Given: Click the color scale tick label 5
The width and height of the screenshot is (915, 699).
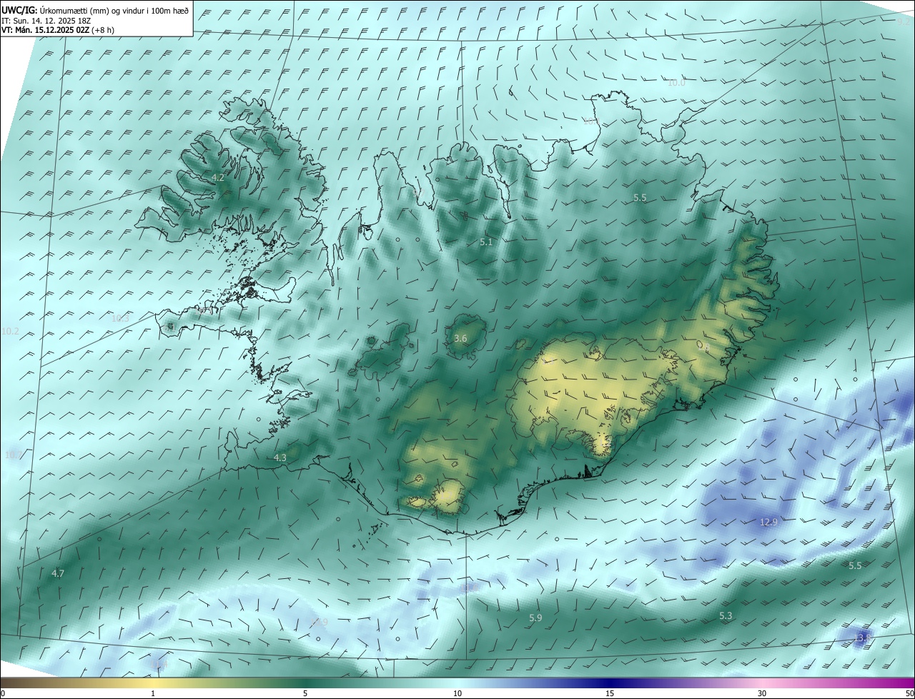Looking at the screenshot, I should (305, 694).
